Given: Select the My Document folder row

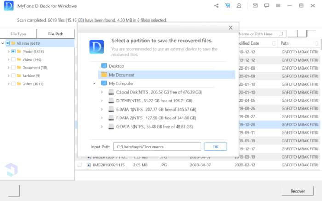Looking at the screenshot, I should pos(167,75).
